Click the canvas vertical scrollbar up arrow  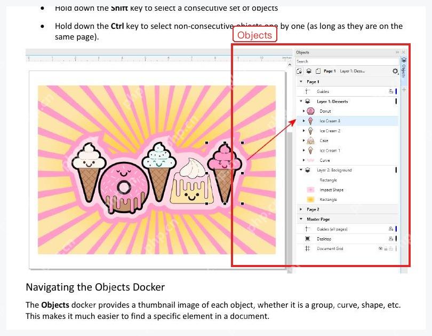pos(290,65)
